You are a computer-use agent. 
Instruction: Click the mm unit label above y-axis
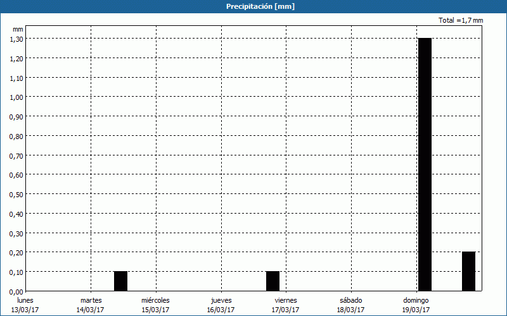coord(18,29)
